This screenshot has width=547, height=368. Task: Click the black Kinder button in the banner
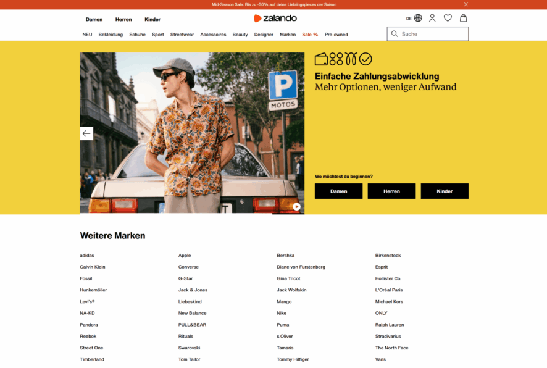[x=445, y=191]
